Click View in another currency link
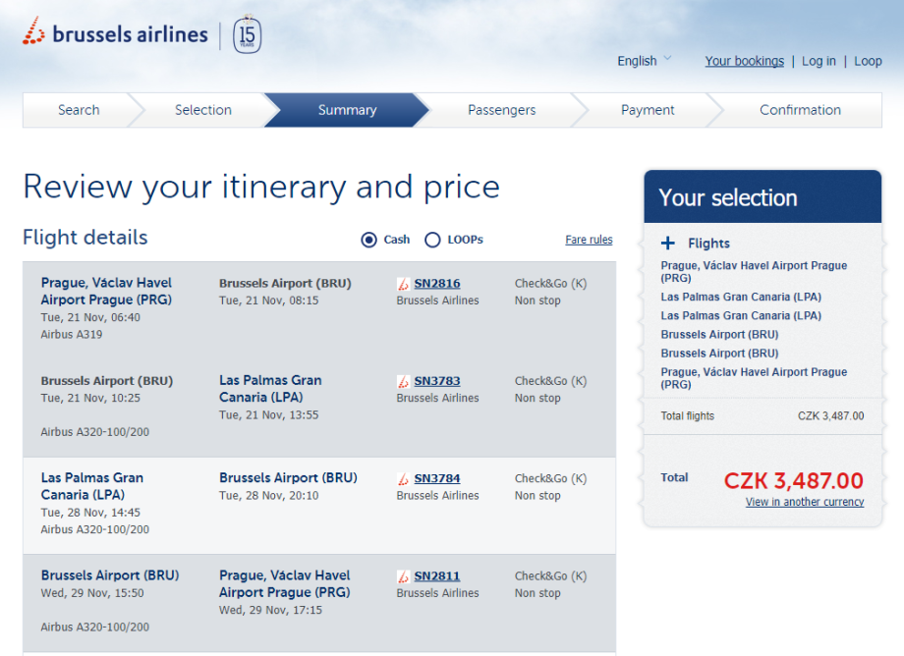The height and width of the screenshot is (656, 904). point(805,502)
